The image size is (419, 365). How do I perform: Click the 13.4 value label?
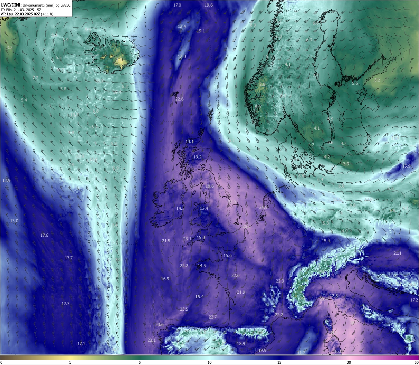pos(204,209)
